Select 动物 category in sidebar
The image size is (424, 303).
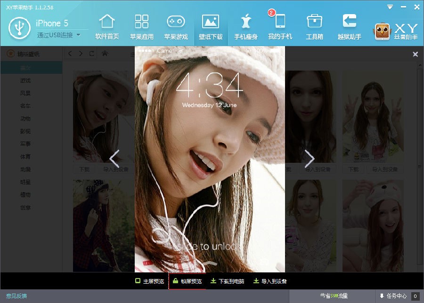pos(25,119)
